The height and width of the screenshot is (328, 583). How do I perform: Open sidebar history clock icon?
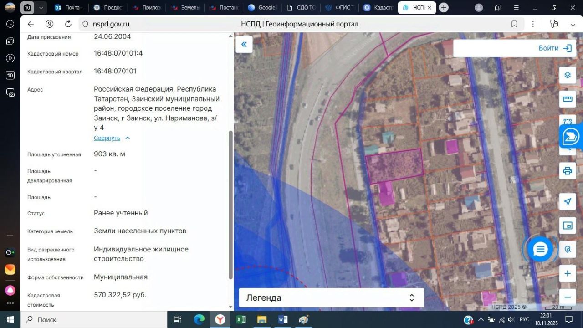coord(10,24)
